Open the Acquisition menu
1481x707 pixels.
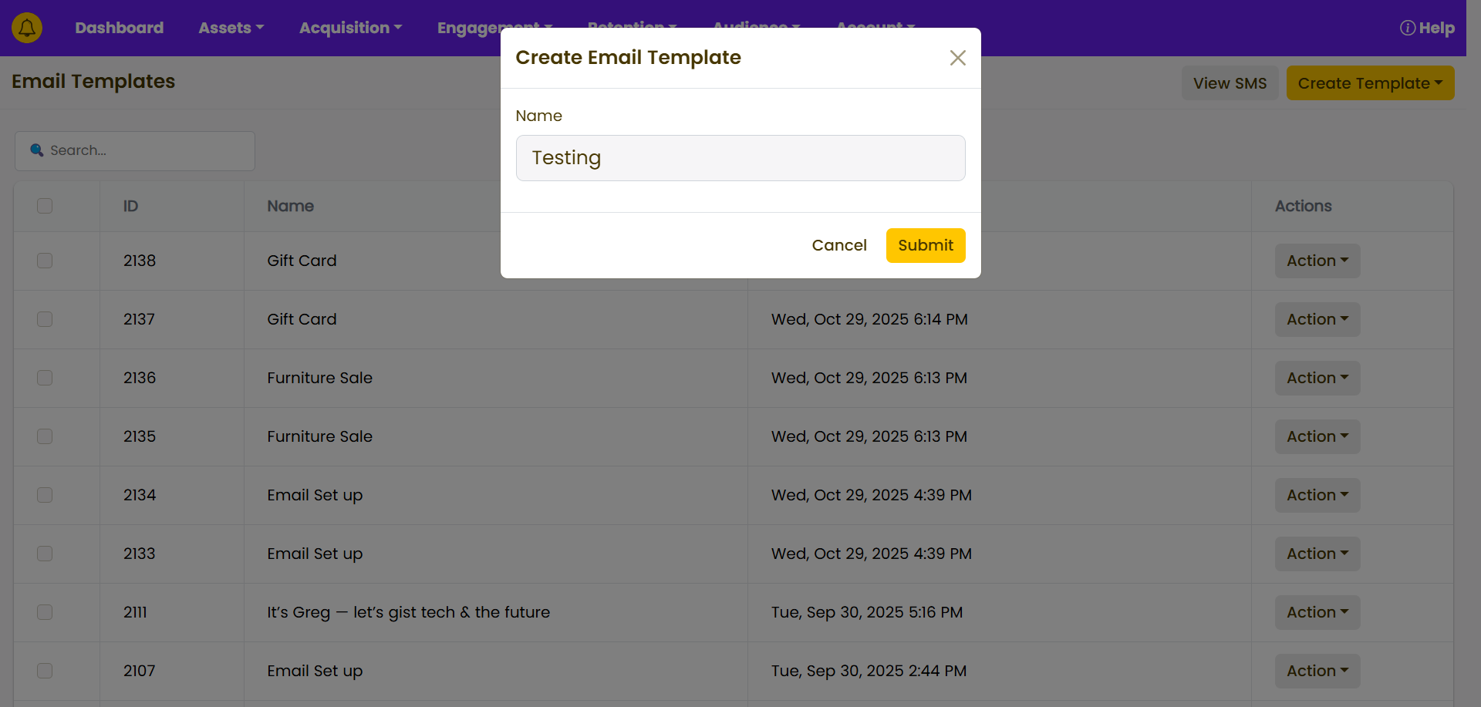pos(350,28)
